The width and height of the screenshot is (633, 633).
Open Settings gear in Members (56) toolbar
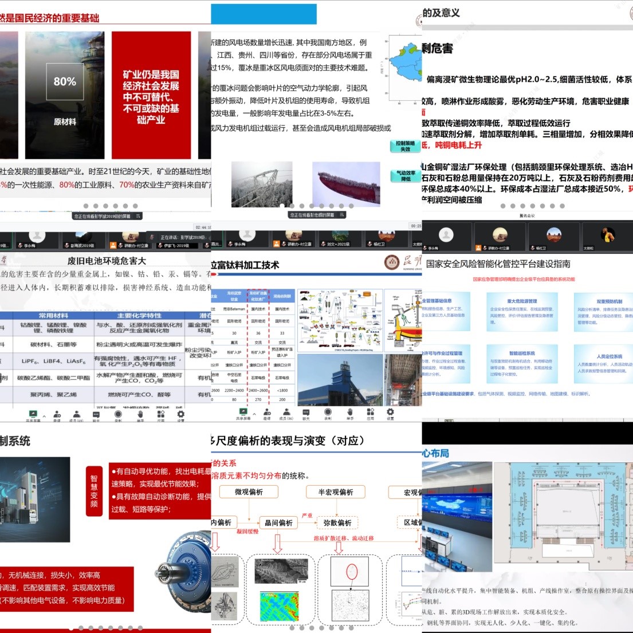pyautogui.click(x=390, y=413)
